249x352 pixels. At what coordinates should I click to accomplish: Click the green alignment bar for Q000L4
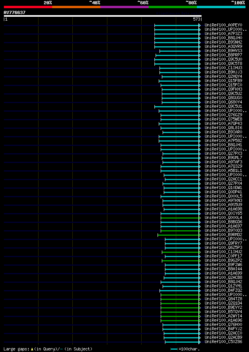180,218
